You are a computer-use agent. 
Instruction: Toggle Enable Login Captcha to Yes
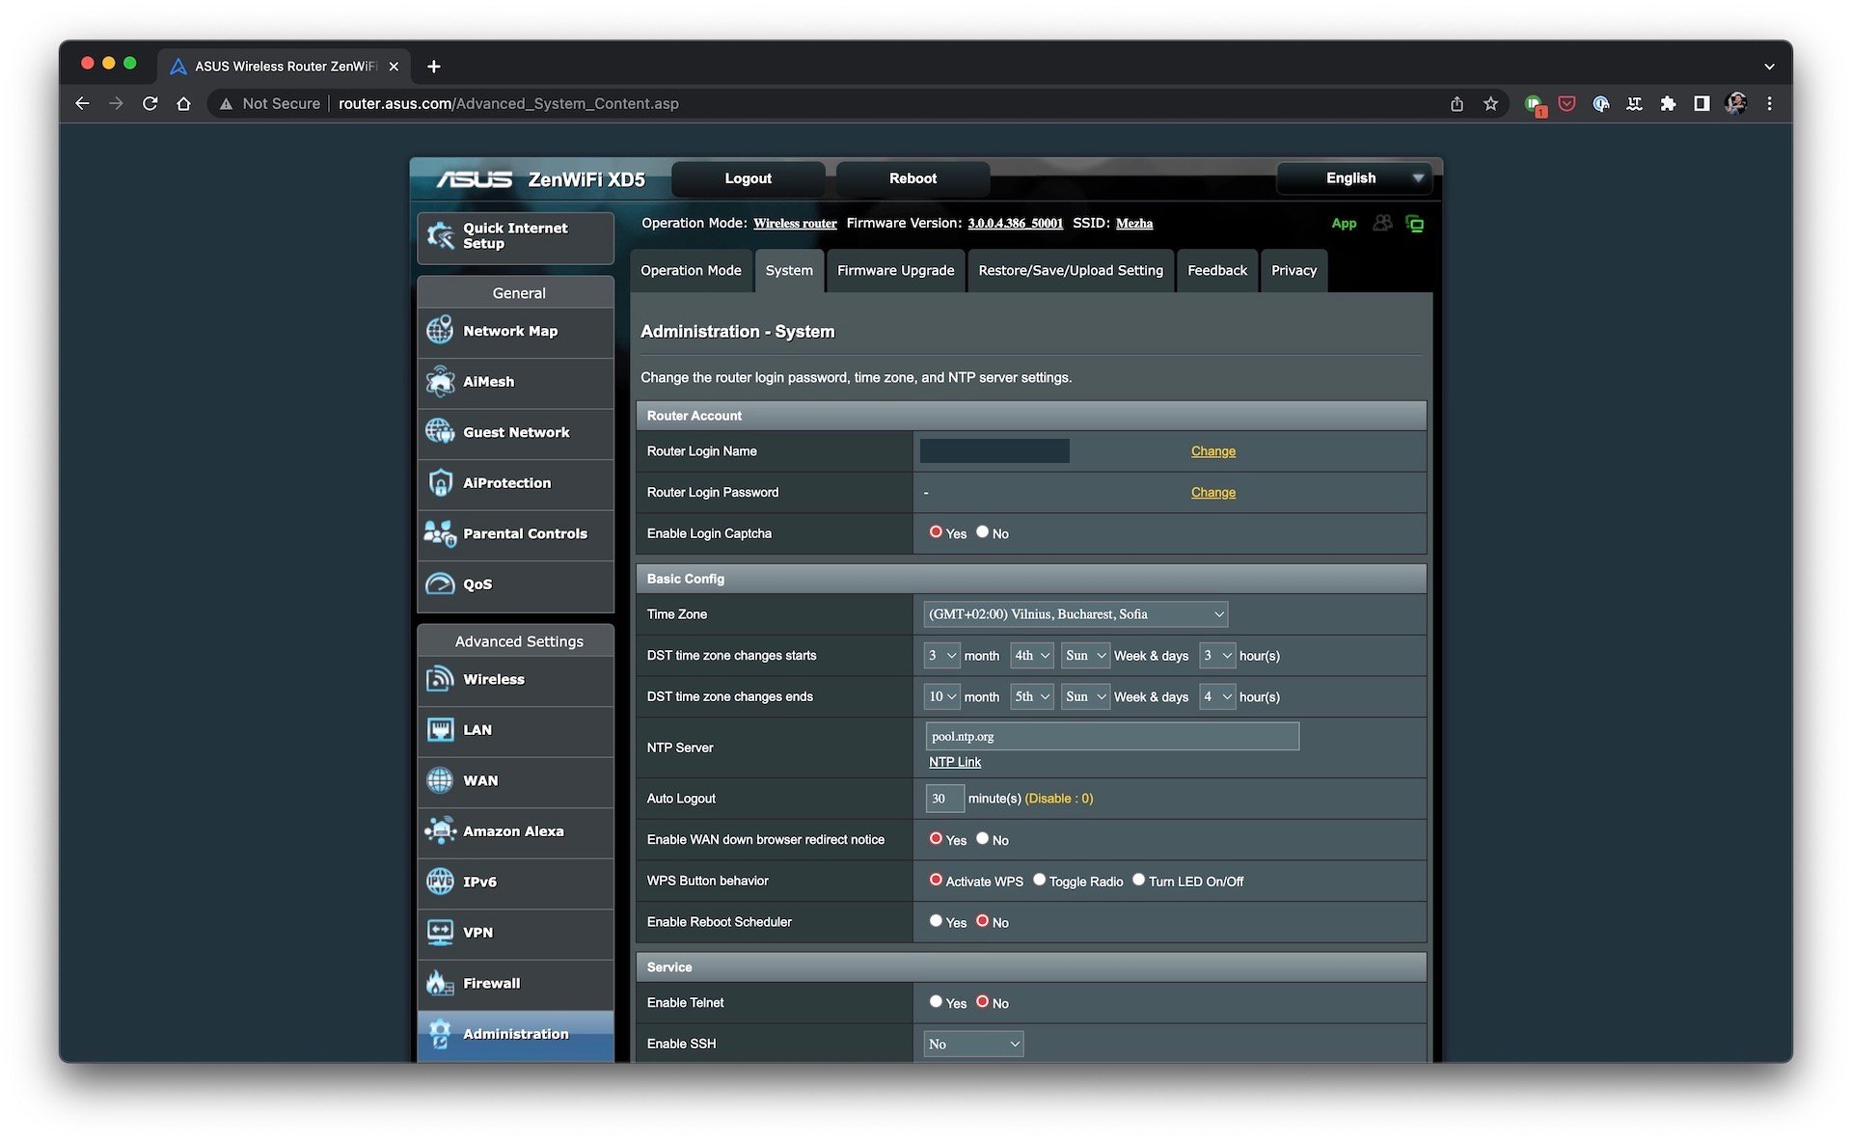[936, 531]
